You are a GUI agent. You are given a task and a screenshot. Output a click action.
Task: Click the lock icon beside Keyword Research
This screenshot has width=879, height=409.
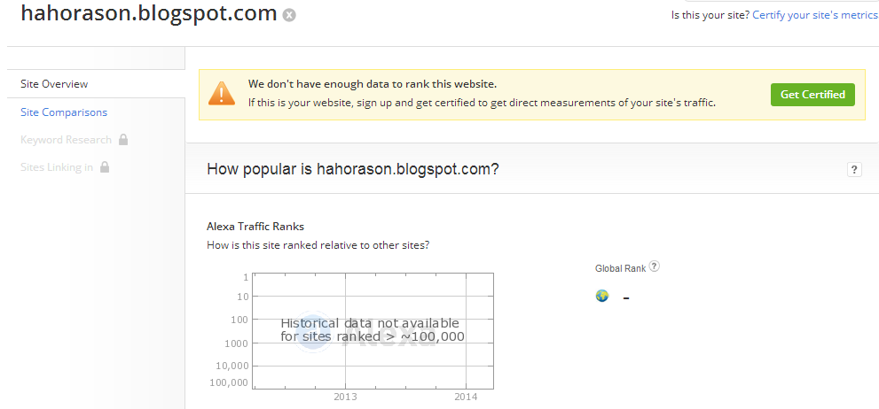pyautogui.click(x=123, y=139)
